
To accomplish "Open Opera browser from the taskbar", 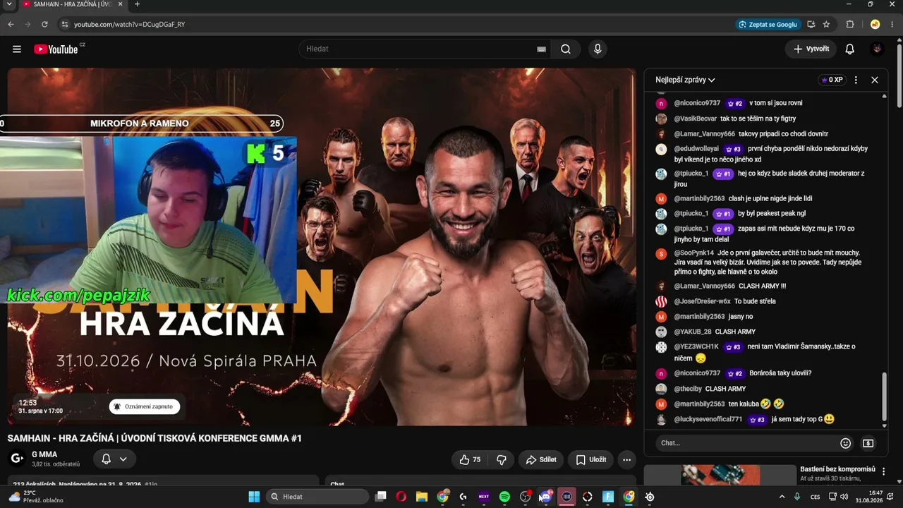I will [401, 497].
